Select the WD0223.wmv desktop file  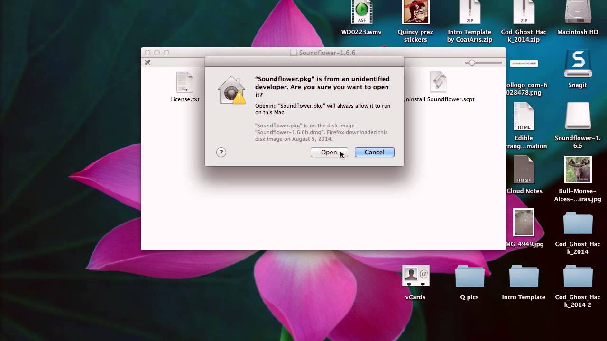tap(361, 12)
